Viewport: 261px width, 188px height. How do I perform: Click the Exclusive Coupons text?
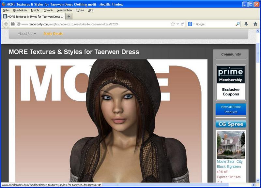click(x=231, y=92)
